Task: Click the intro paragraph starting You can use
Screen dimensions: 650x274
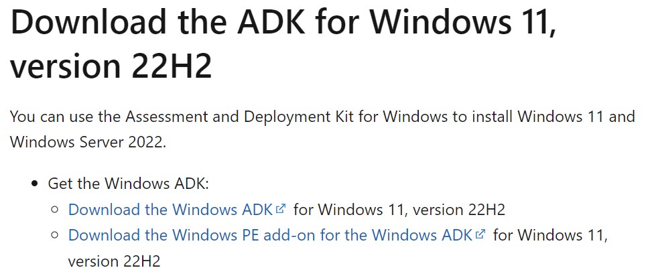Action: tap(322, 129)
